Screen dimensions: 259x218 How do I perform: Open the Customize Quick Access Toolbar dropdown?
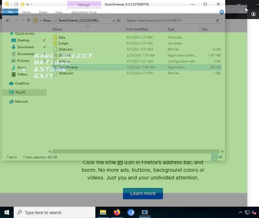pos(28,5)
